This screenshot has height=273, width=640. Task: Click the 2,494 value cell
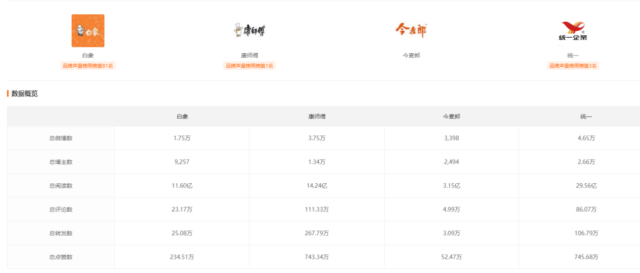pos(452,162)
